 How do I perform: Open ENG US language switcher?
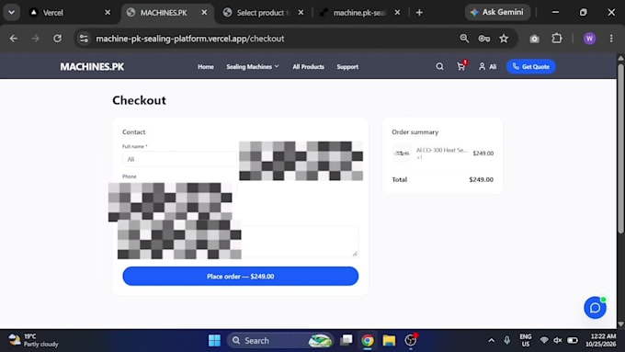[x=526, y=340]
